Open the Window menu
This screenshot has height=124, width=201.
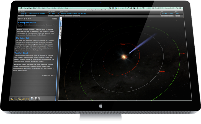61,8
